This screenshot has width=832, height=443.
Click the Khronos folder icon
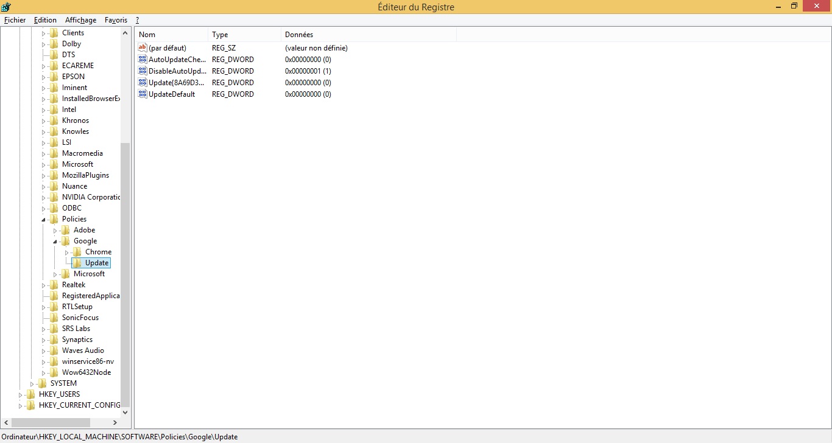[x=54, y=120]
